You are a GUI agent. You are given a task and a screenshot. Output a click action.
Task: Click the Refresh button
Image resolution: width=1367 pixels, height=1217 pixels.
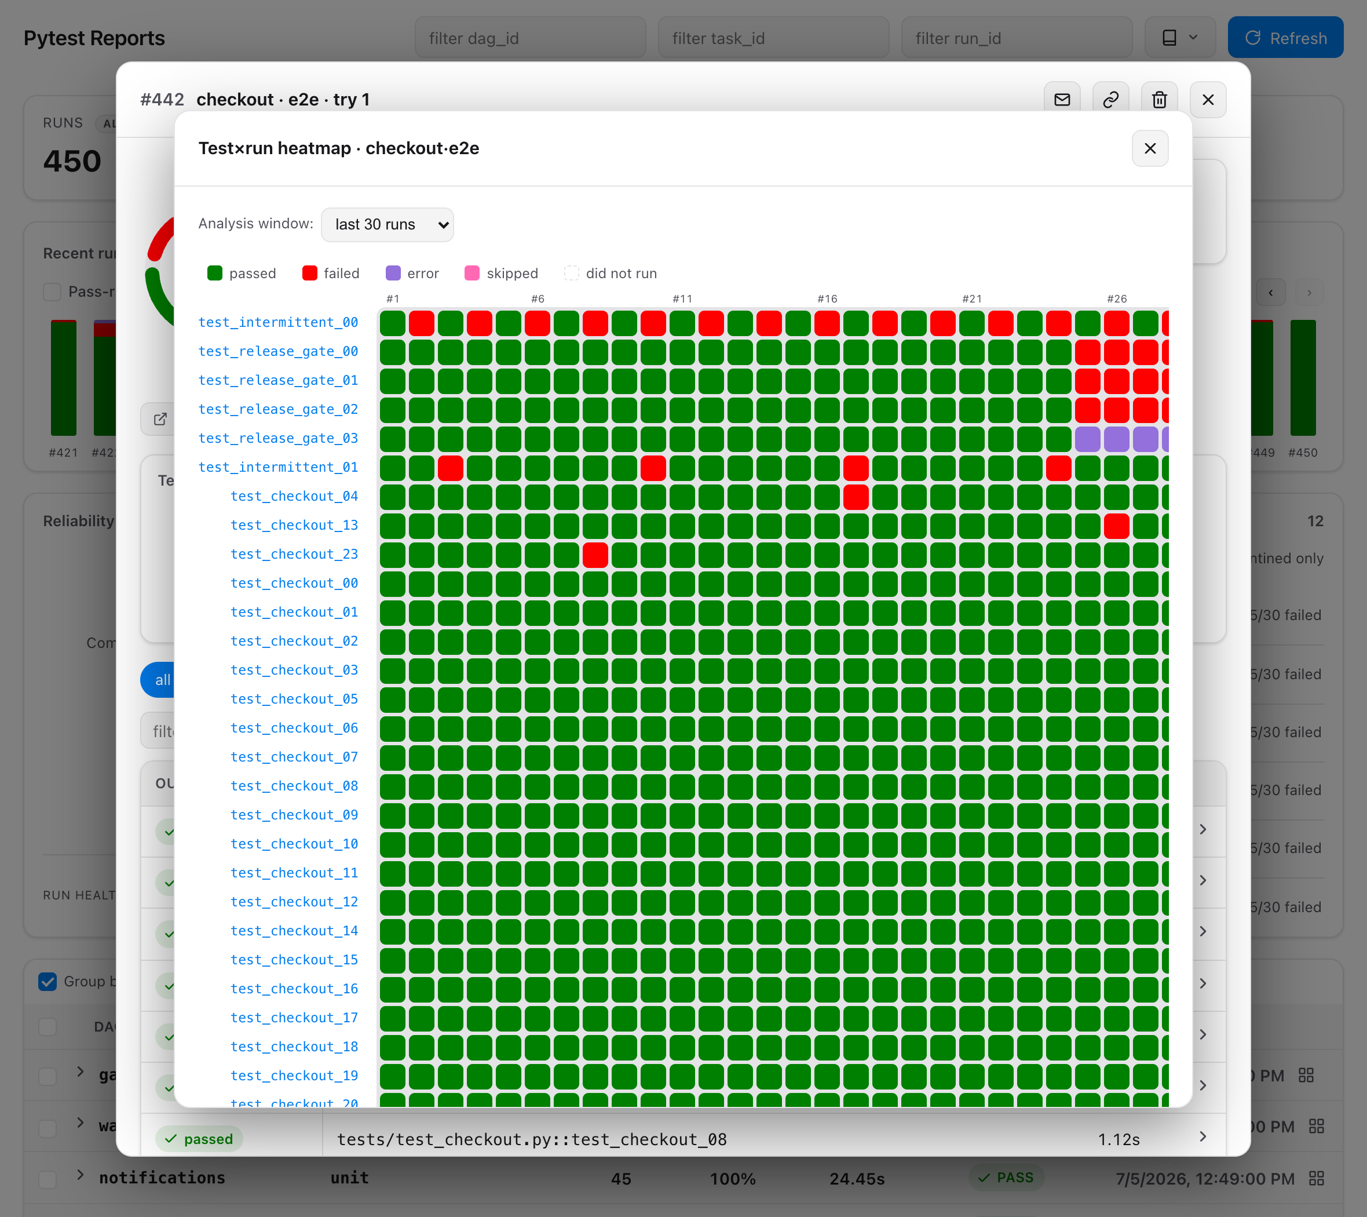[1285, 38]
